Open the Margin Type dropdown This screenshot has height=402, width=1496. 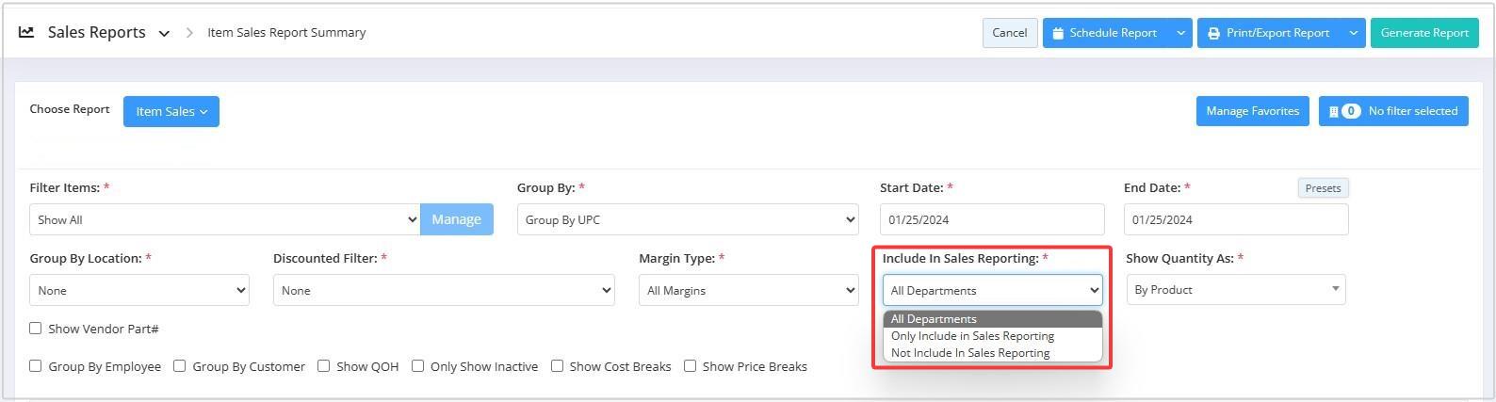tap(749, 290)
